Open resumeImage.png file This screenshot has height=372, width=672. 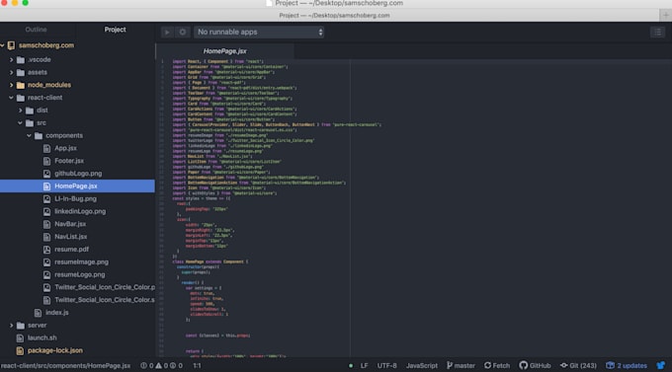pos(81,262)
